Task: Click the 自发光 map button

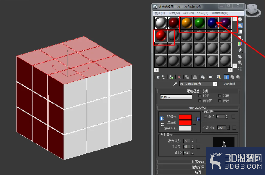Action: pos(233,117)
